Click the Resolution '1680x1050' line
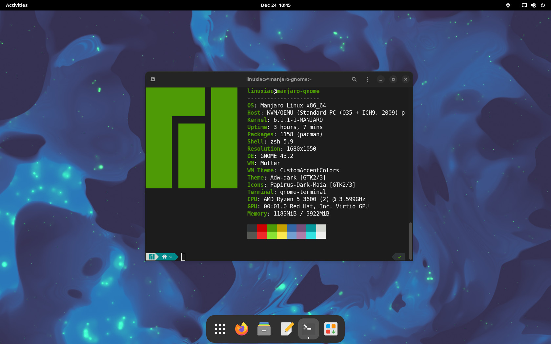The height and width of the screenshot is (344, 551). coord(282,149)
